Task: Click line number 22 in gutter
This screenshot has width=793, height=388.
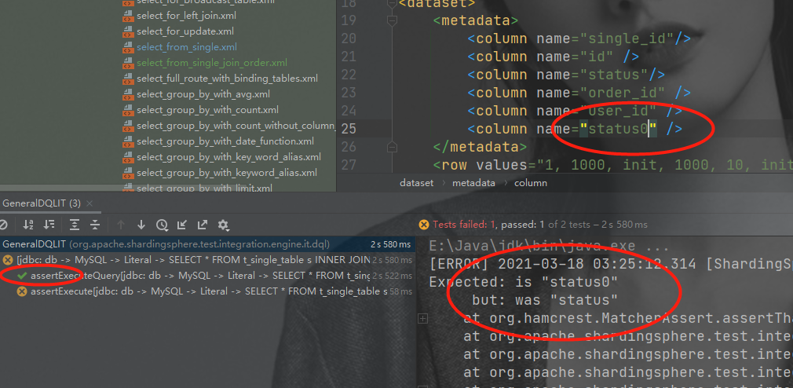Action: [349, 75]
